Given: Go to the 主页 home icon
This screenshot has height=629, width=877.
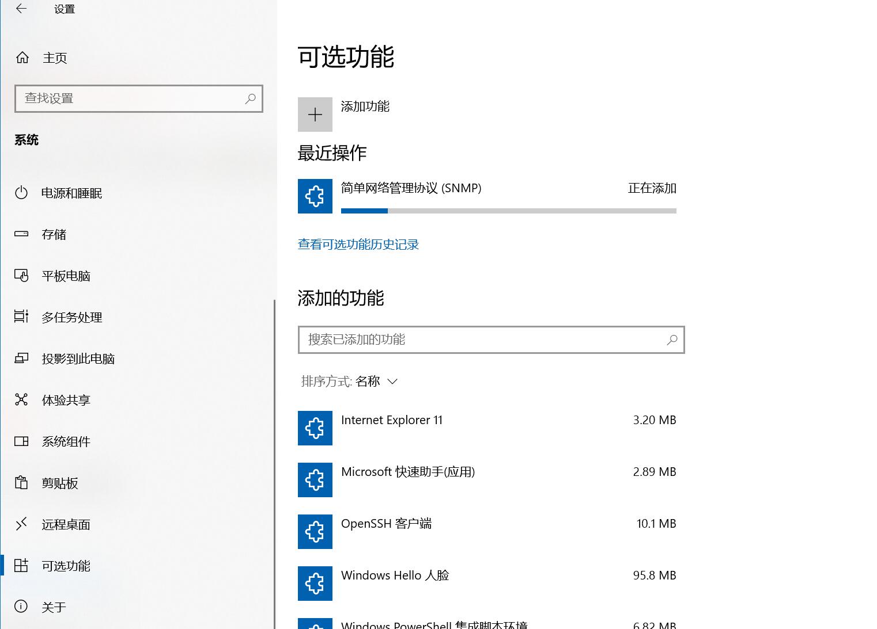Looking at the screenshot, I should tap(22, 58).
